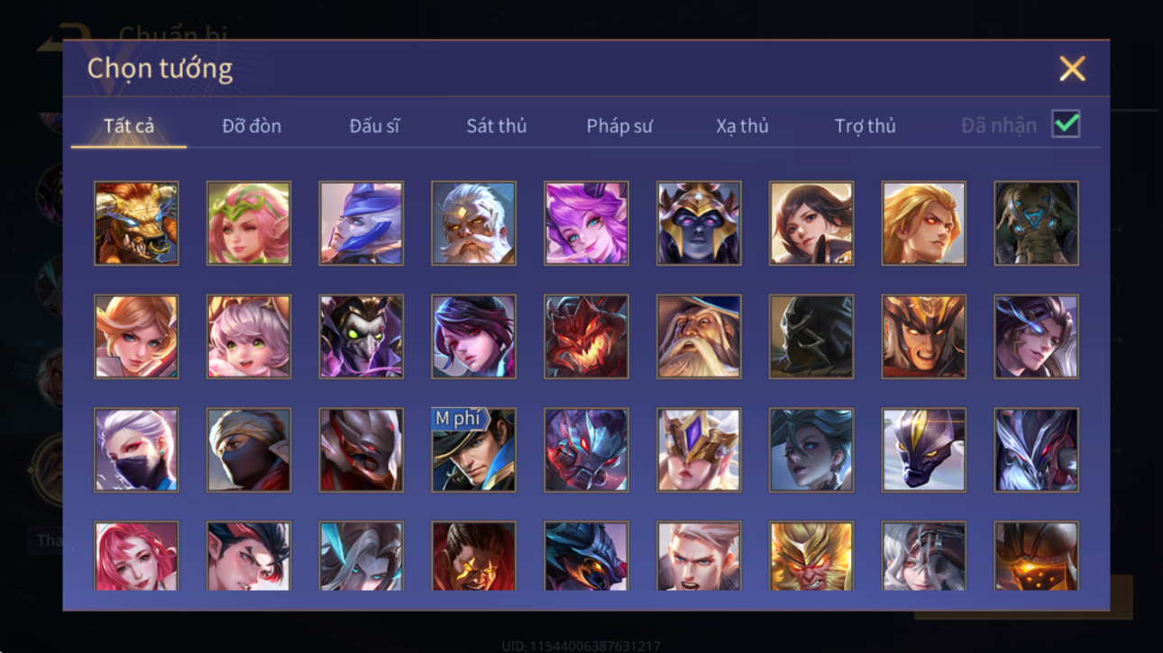Choose the red lava demon hero portrait
The image size is (1163, 653).
tap(586, 337)
